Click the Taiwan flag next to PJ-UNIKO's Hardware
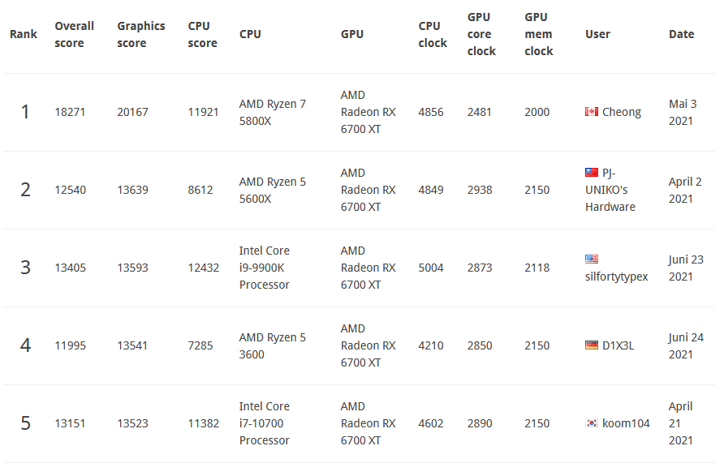 click(592, 173)
